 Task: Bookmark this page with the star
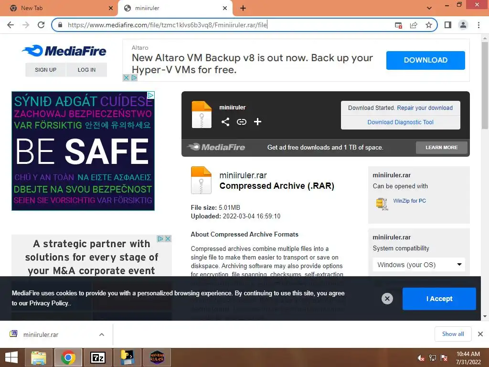(429, 25)
